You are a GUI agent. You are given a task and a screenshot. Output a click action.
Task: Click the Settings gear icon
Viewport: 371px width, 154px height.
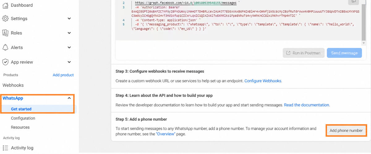pyautogui.click(x=5, y=18)
